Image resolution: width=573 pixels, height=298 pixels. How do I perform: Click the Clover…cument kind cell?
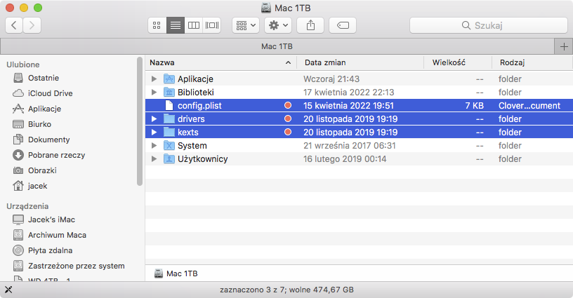coord(529,105)
